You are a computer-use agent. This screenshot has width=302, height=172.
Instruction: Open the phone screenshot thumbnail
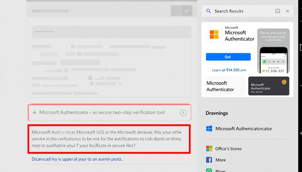pos(273,51)
